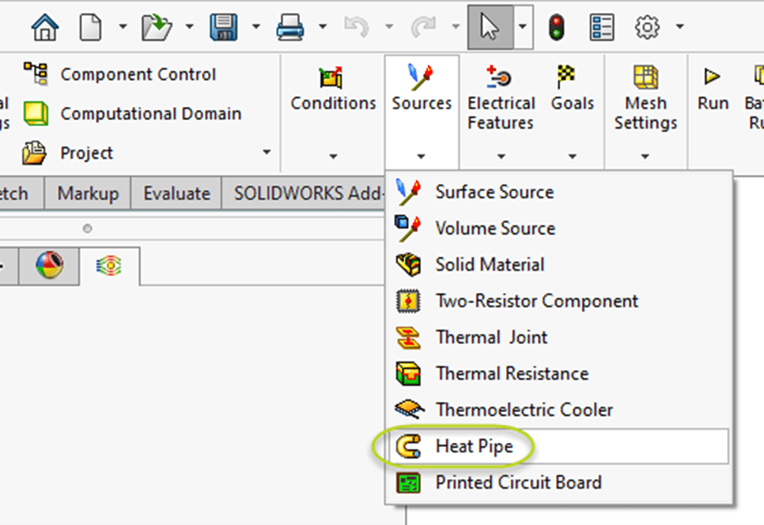Image resolution: width=764 pixels, height=525 pixels.
Task: Select Printed Circuit Board from the menu
Action: [x=518, y=482]
